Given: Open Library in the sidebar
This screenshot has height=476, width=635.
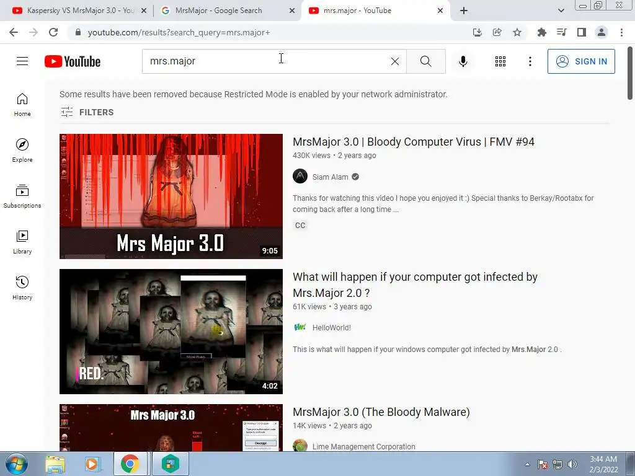Looking at the screenshot, I should click(22, 242).
